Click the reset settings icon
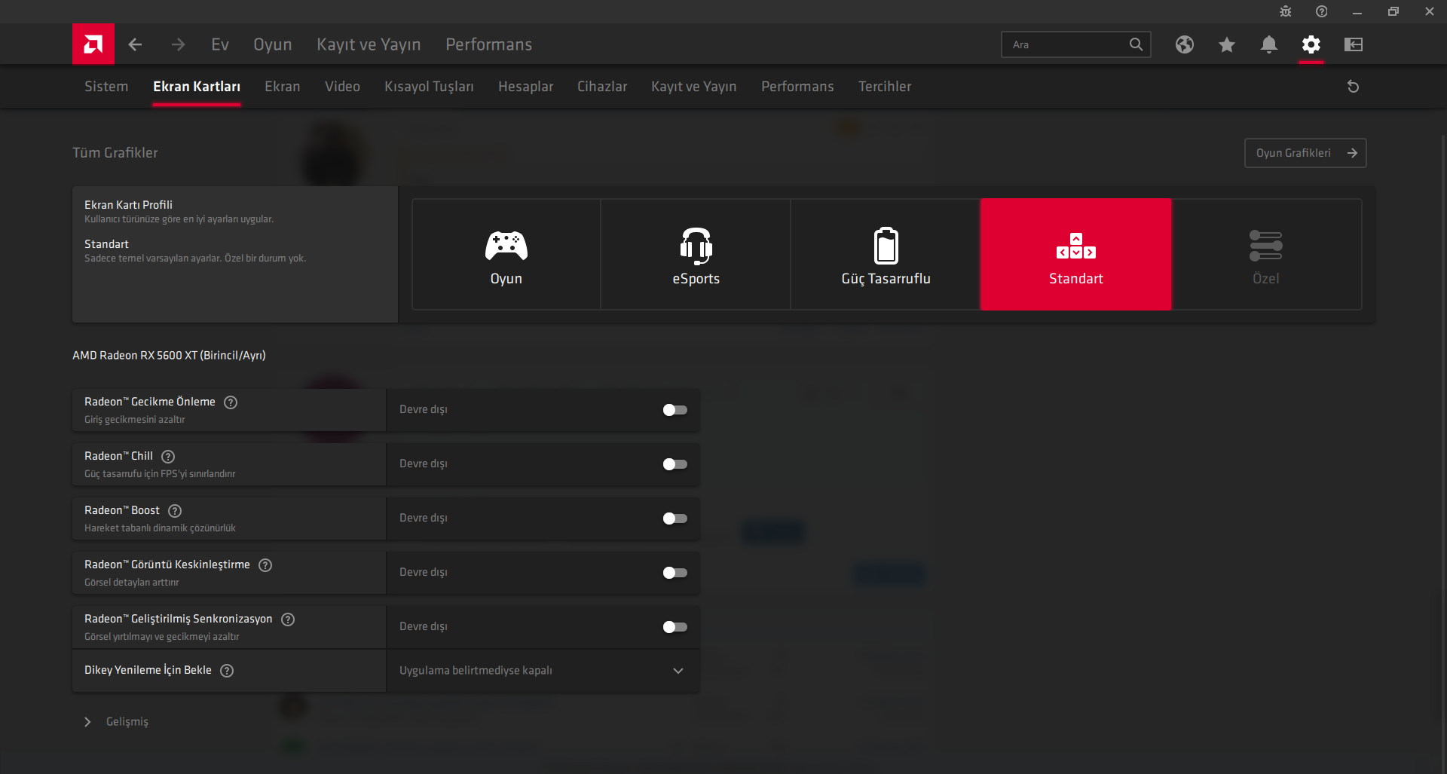The image size is (1447, 774). tap(1354, 87)
